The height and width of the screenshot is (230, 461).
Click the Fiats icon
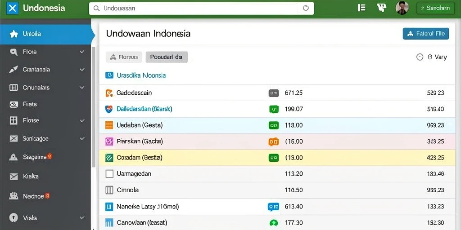click(x=14, y=104)
